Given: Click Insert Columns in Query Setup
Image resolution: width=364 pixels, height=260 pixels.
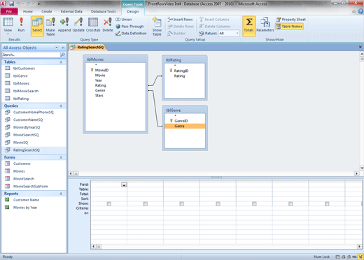Looking at the screenshot, I should 214,20.
